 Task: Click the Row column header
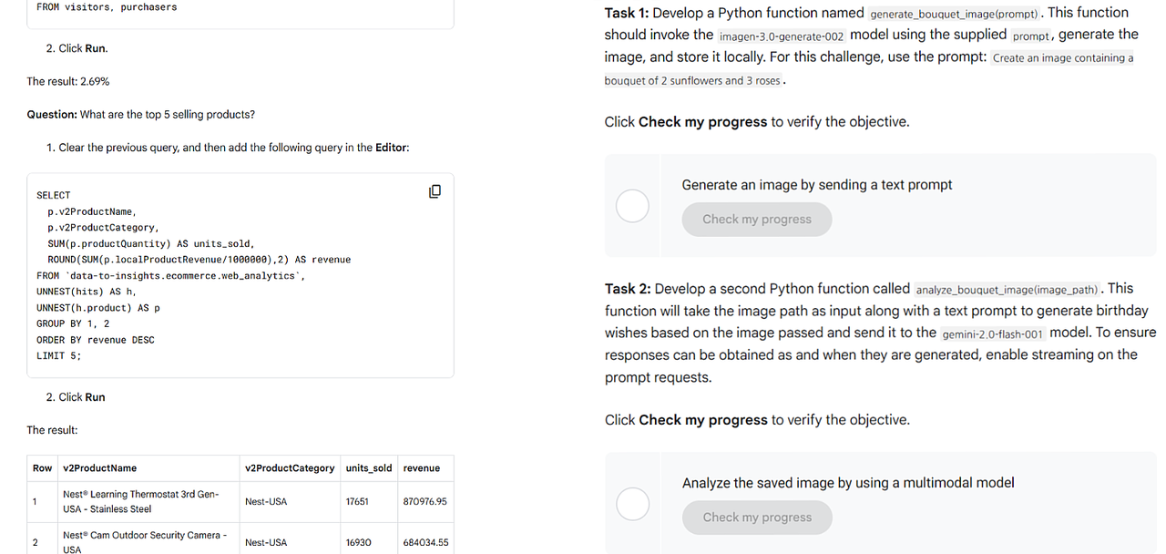point(42,468)
